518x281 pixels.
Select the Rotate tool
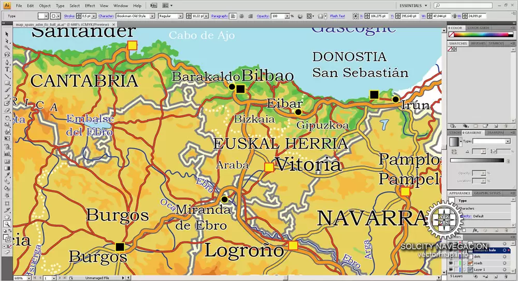7,118
